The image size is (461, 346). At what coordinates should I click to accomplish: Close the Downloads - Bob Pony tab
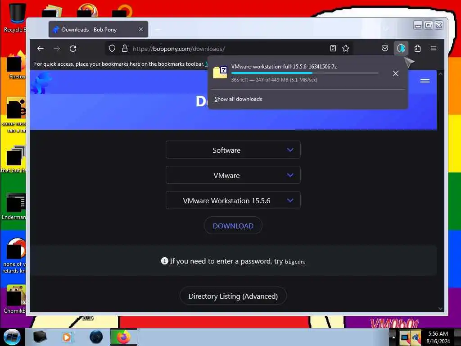point(141,29)
